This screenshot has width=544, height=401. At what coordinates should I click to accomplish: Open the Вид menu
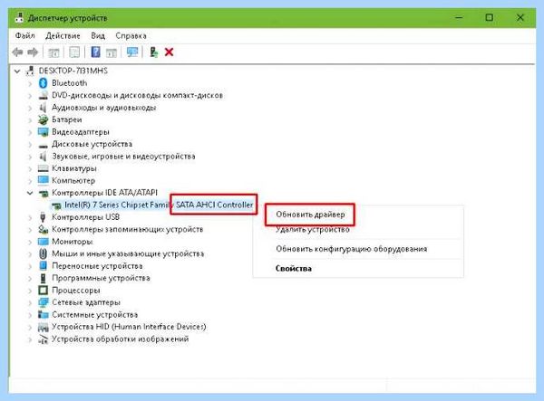(98, 35)
